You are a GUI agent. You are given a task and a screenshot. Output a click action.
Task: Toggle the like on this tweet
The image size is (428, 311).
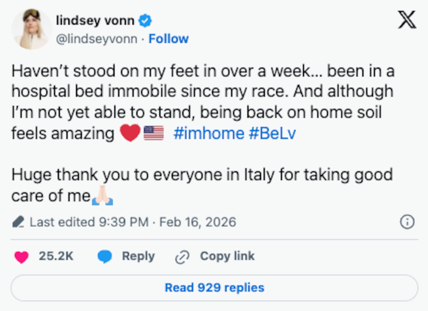pos(22,256)
